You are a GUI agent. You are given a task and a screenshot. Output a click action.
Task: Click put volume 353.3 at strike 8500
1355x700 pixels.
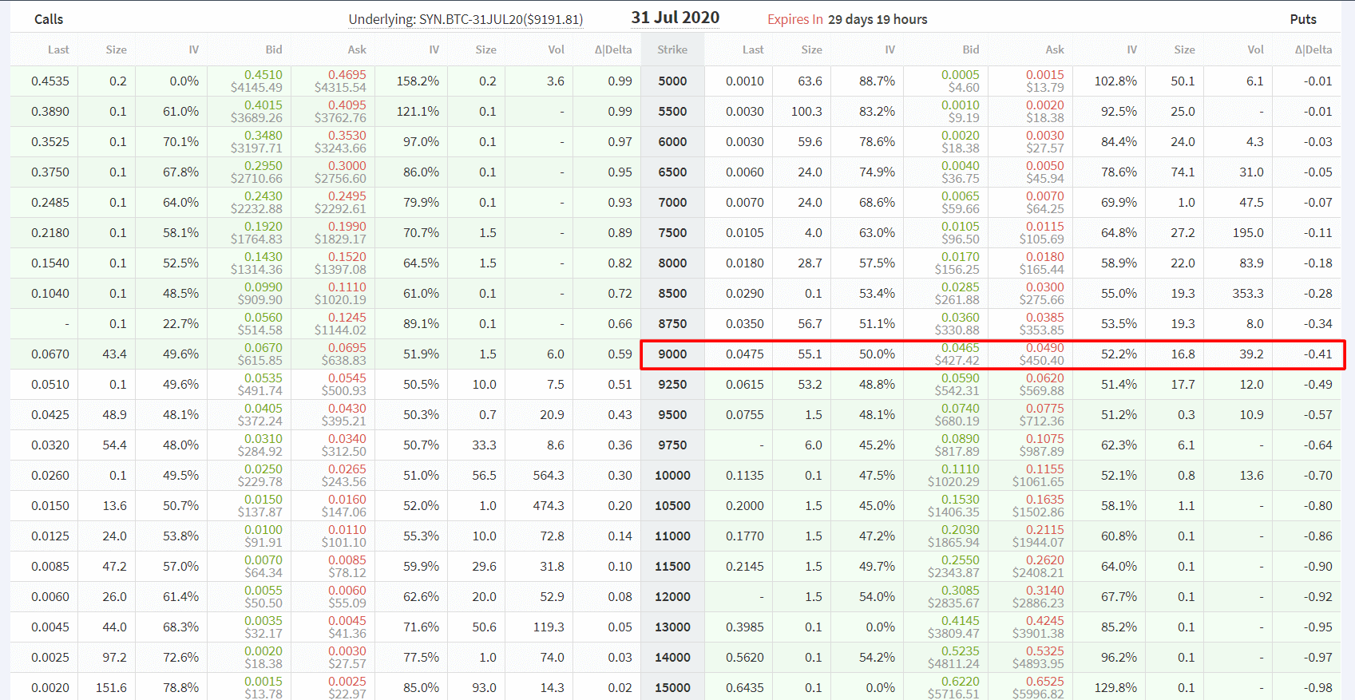tap(1248, 294)
